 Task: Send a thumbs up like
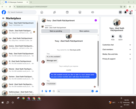[97, 91]
